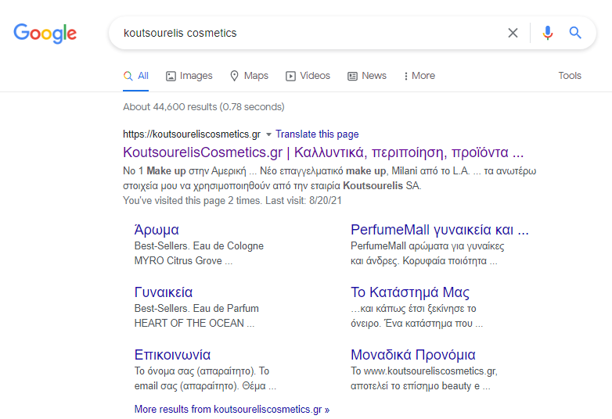Visit the PerfumeMall γυναικεία sitelink
612x419 pixels.
click(439, 230)
